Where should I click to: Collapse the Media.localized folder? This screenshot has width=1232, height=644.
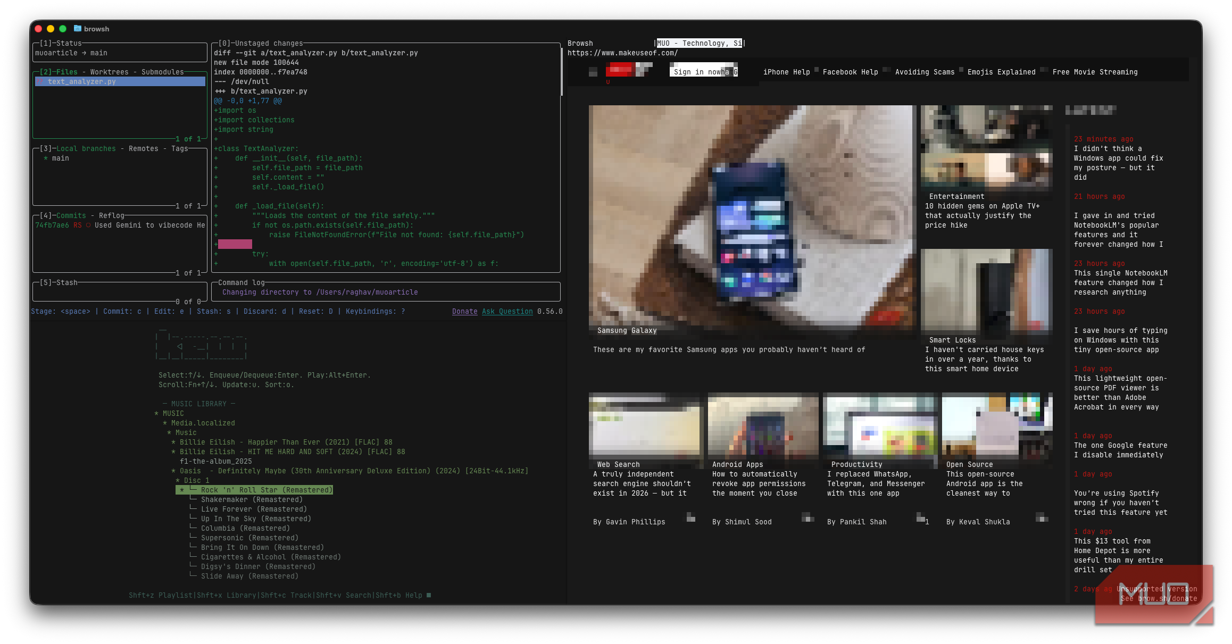tap(199, 423)
